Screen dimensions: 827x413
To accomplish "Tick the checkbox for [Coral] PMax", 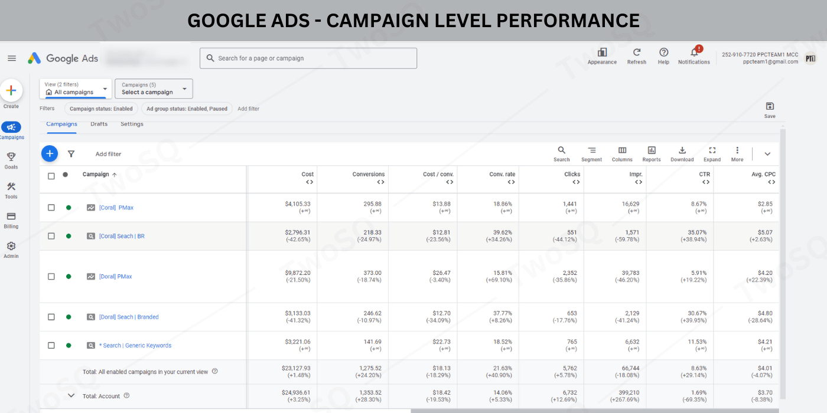I will pyautogui.click(x=51, y=208).
